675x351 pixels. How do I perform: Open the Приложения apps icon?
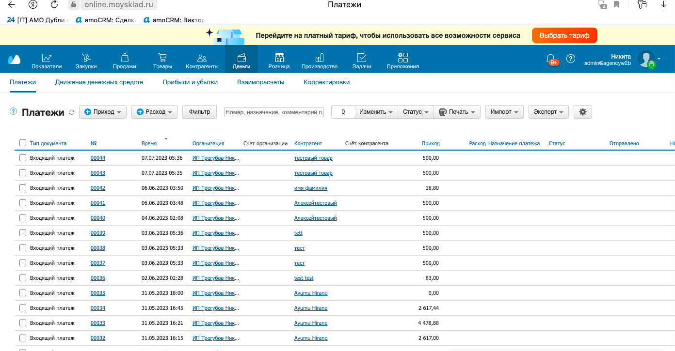pyautogui.click(x=403, y=58)
